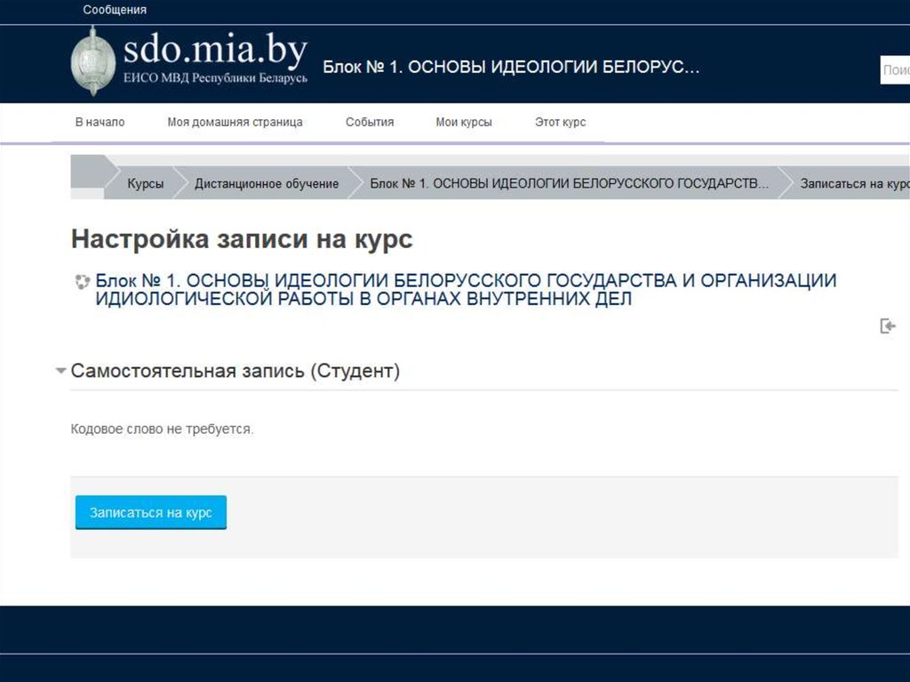The height and width of the screenshot is (682, 910).
Task: Select Курсы in the breadcrumb
Action: click(x=145, y=184)
